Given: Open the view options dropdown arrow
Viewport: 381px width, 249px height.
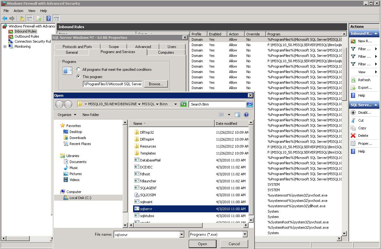Looking at the screenshot, I should 229,115.
